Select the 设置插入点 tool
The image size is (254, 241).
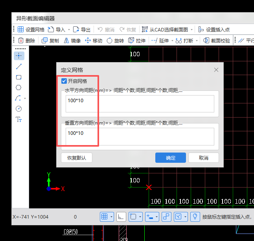pyautogui.click(x=214, y=29)
